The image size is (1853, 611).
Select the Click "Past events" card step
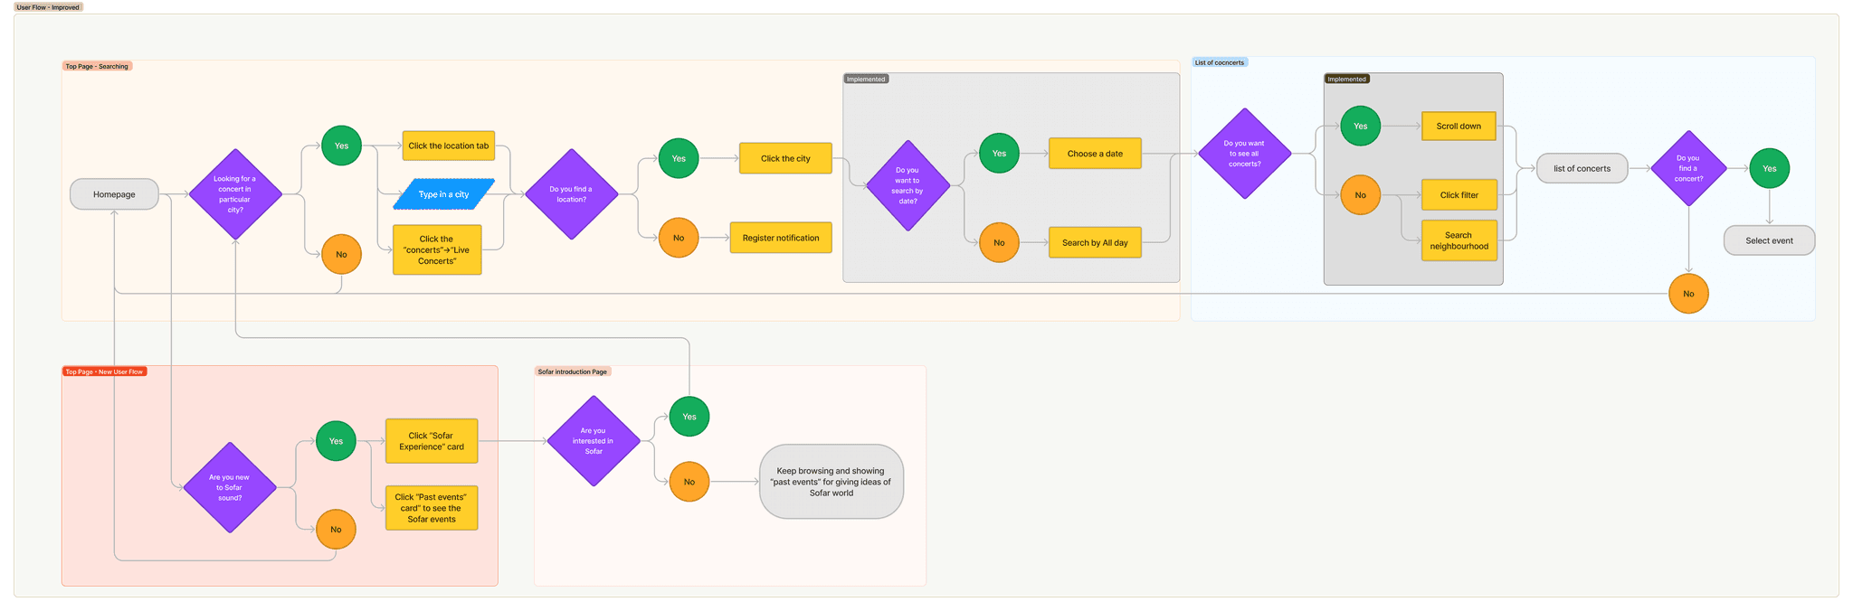click(x=432, y=508)
